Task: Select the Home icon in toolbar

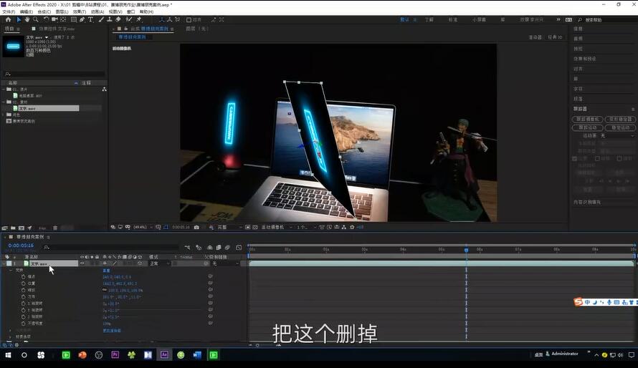Action: click(x=8, y=19)
